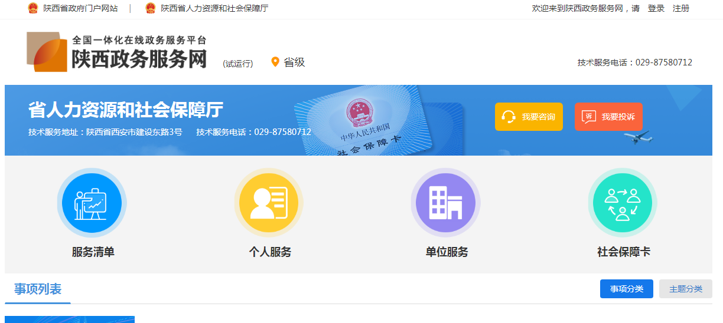723x323 pixels.
Task: Click the (试运行) trial run label
Action: pyautogui.click(x=238, y=64)
